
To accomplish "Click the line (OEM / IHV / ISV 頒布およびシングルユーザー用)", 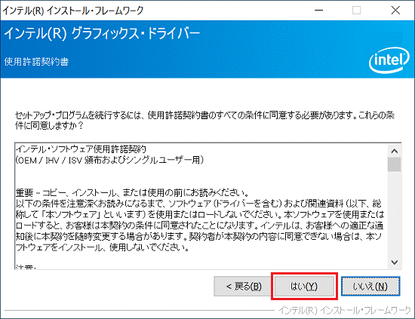I will (109, 160).
